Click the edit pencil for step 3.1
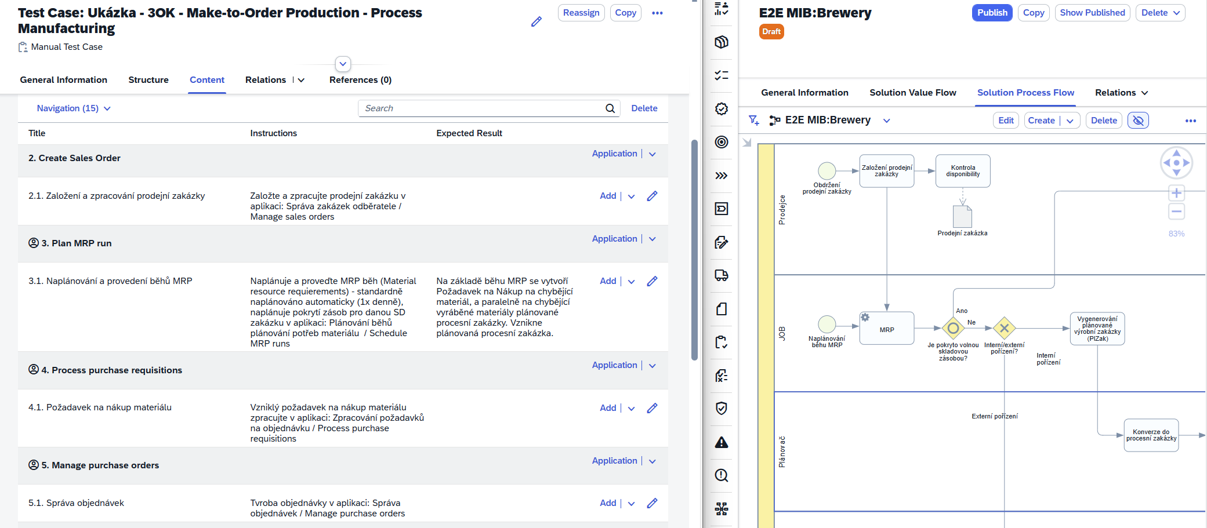Image resolution: width=1207 pixels, height=528 pixels. 652,281
